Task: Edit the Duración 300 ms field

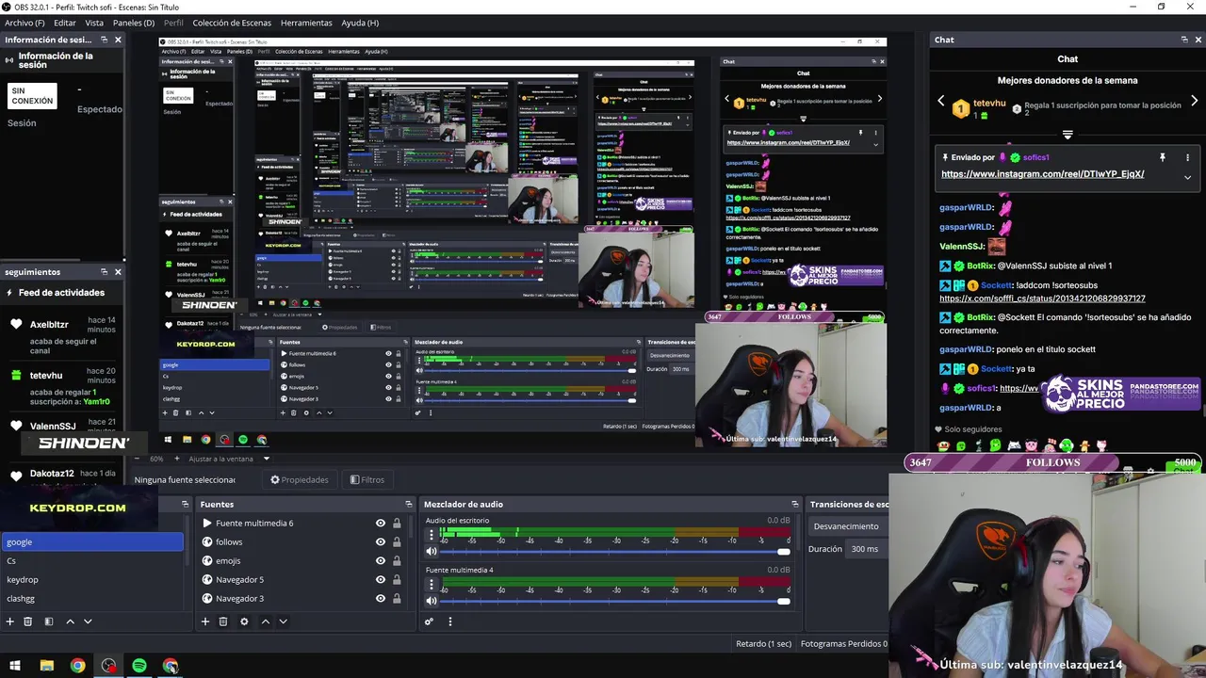Action: click(x=867, y=549)
